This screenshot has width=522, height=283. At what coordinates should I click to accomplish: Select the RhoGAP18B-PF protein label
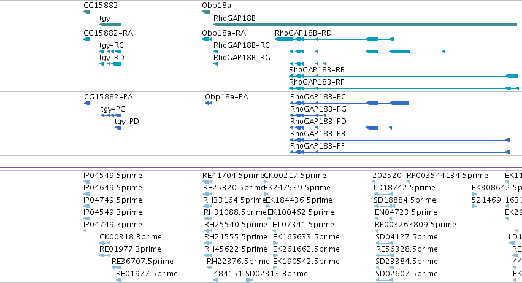pyautogui.click(x=317, y=146)
